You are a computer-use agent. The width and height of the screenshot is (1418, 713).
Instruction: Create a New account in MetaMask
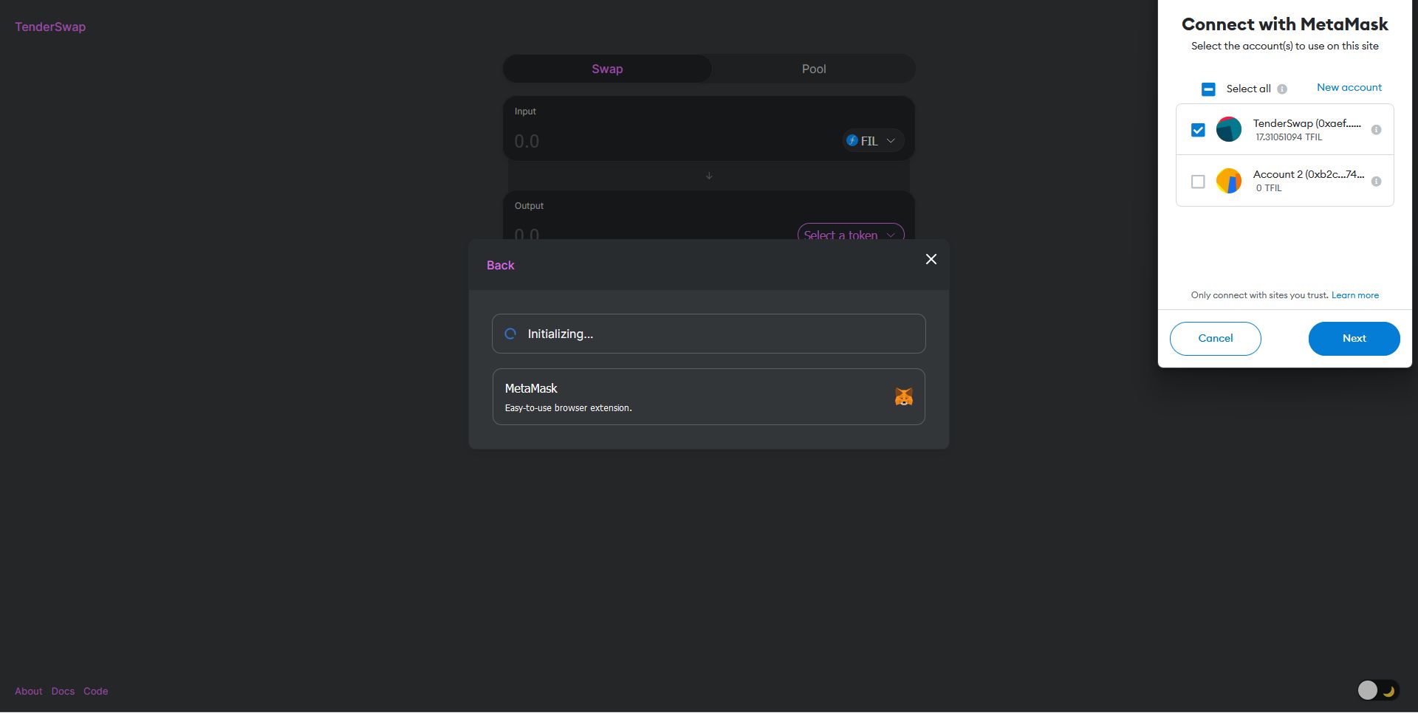pos(1349,87)
